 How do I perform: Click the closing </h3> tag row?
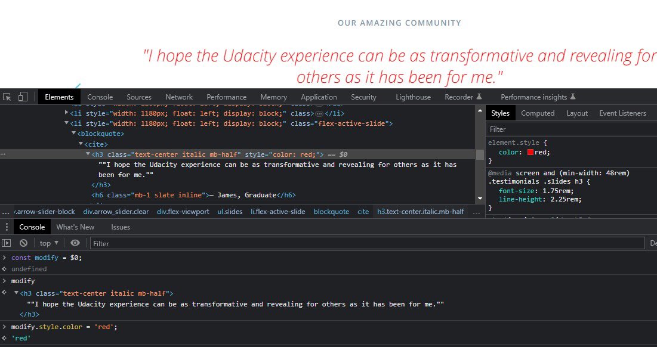pyautogui.click(x=101, y=185)
